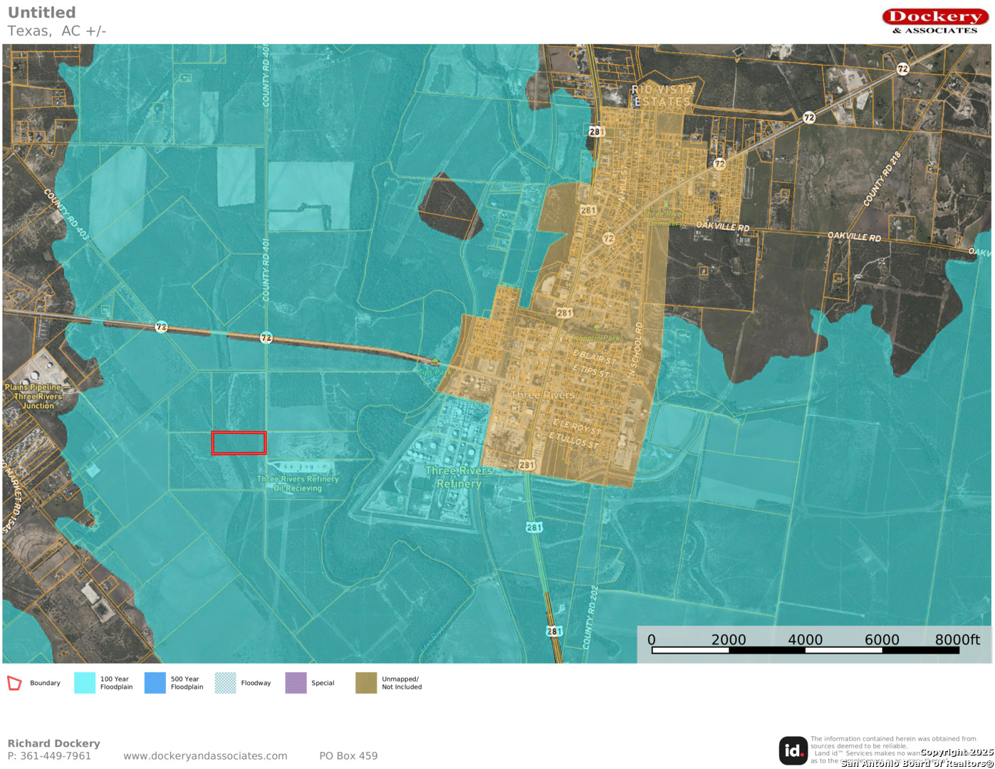Click the red Boundary legend icon
This screenshot has height=769, width=995.
coord(14,684)
